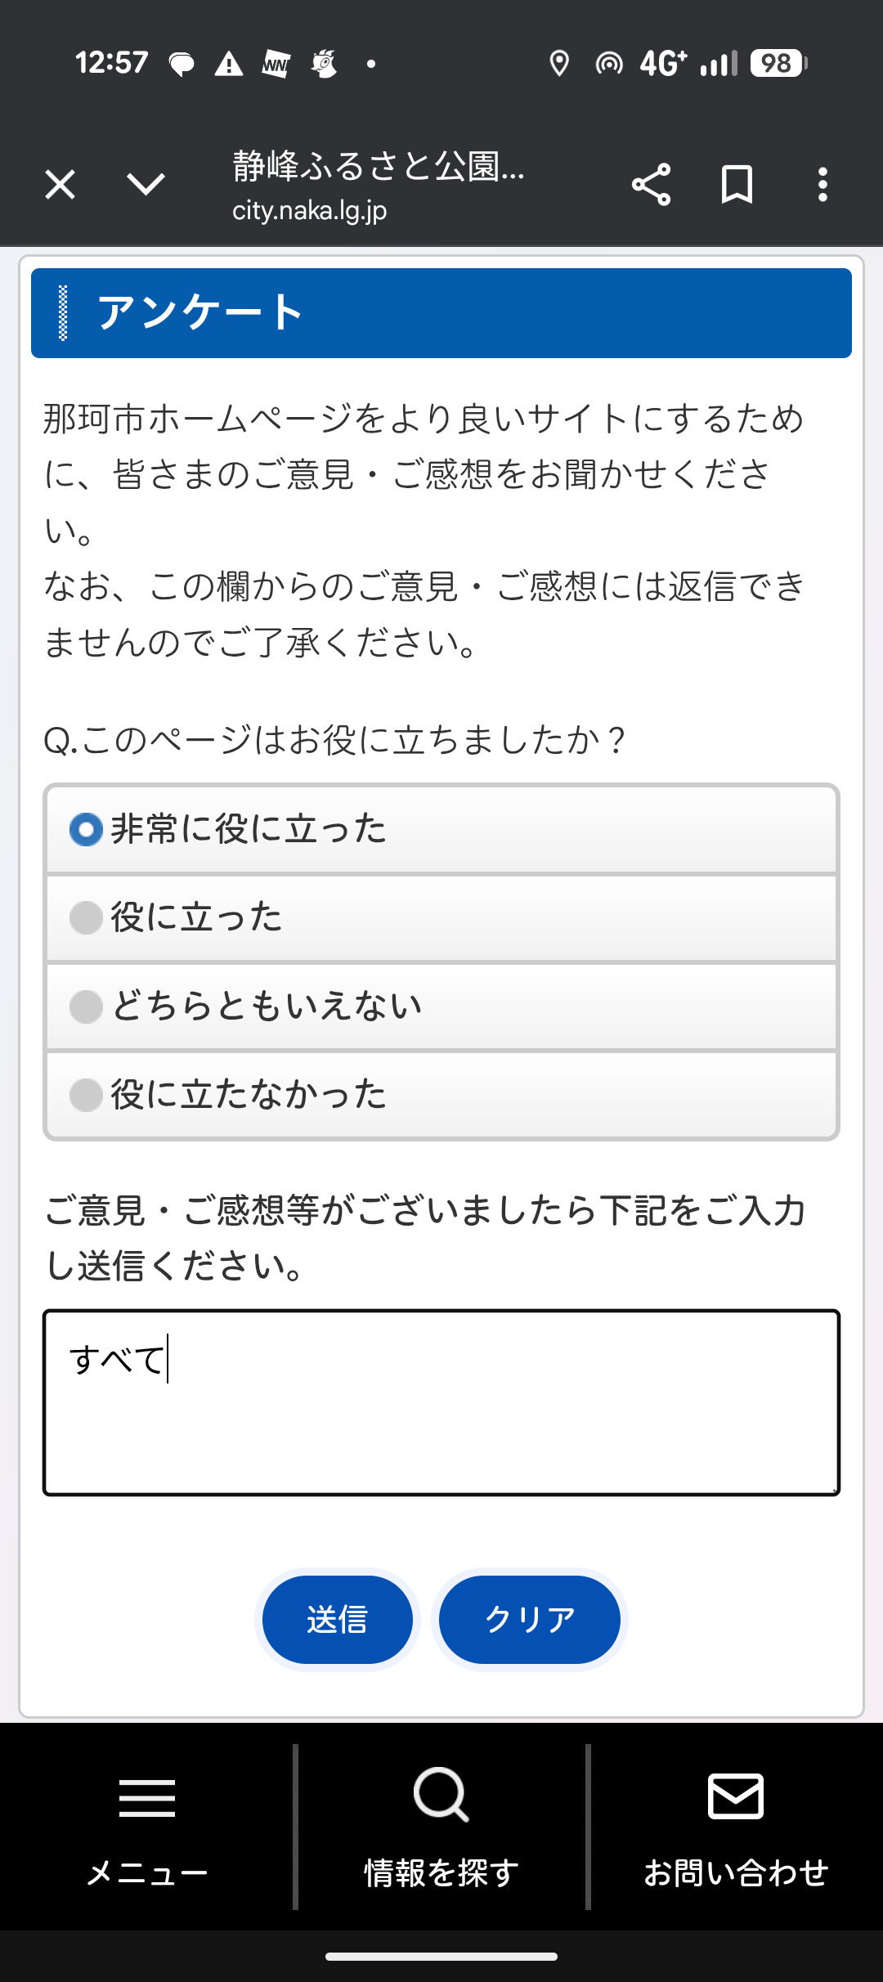Tap the share icon in browser toolbar
Screen dimensions: 883x1982
point(651,185)
